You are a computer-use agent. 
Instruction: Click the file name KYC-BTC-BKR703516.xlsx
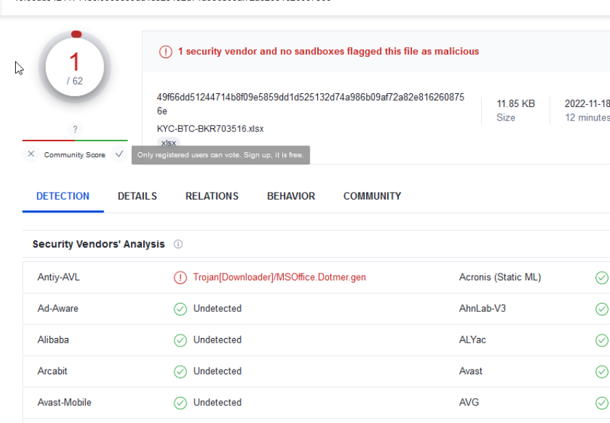pyautogui.click(x=210, y=129)
